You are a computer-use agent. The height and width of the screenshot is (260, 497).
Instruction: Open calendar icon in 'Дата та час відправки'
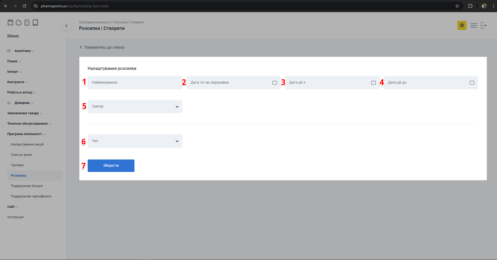pyautogui.click(x=274, y=83)
